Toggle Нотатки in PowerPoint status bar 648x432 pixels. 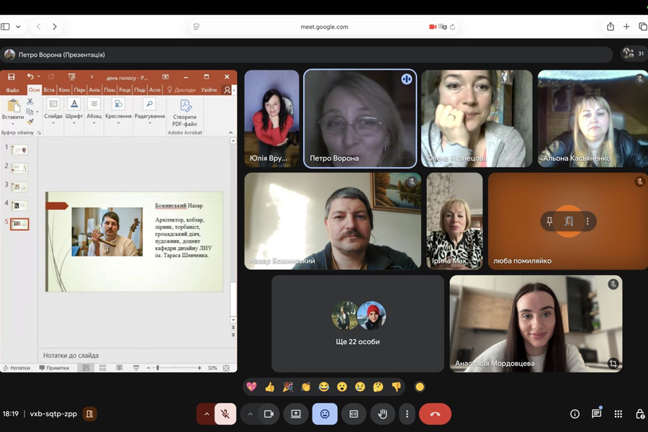pos(17,368)
